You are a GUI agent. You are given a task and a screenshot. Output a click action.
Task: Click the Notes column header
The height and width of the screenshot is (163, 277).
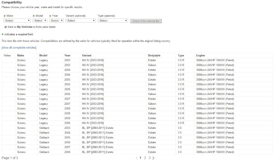click(x=7, y=56)
